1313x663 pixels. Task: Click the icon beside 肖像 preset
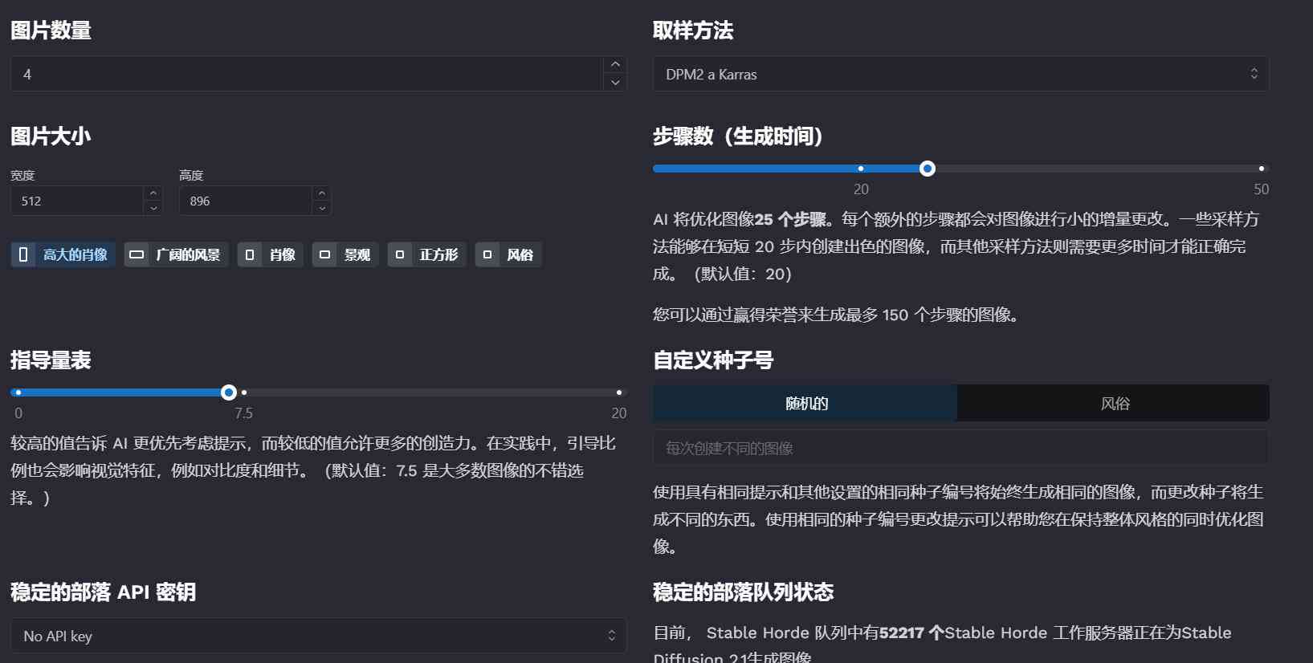250,254
